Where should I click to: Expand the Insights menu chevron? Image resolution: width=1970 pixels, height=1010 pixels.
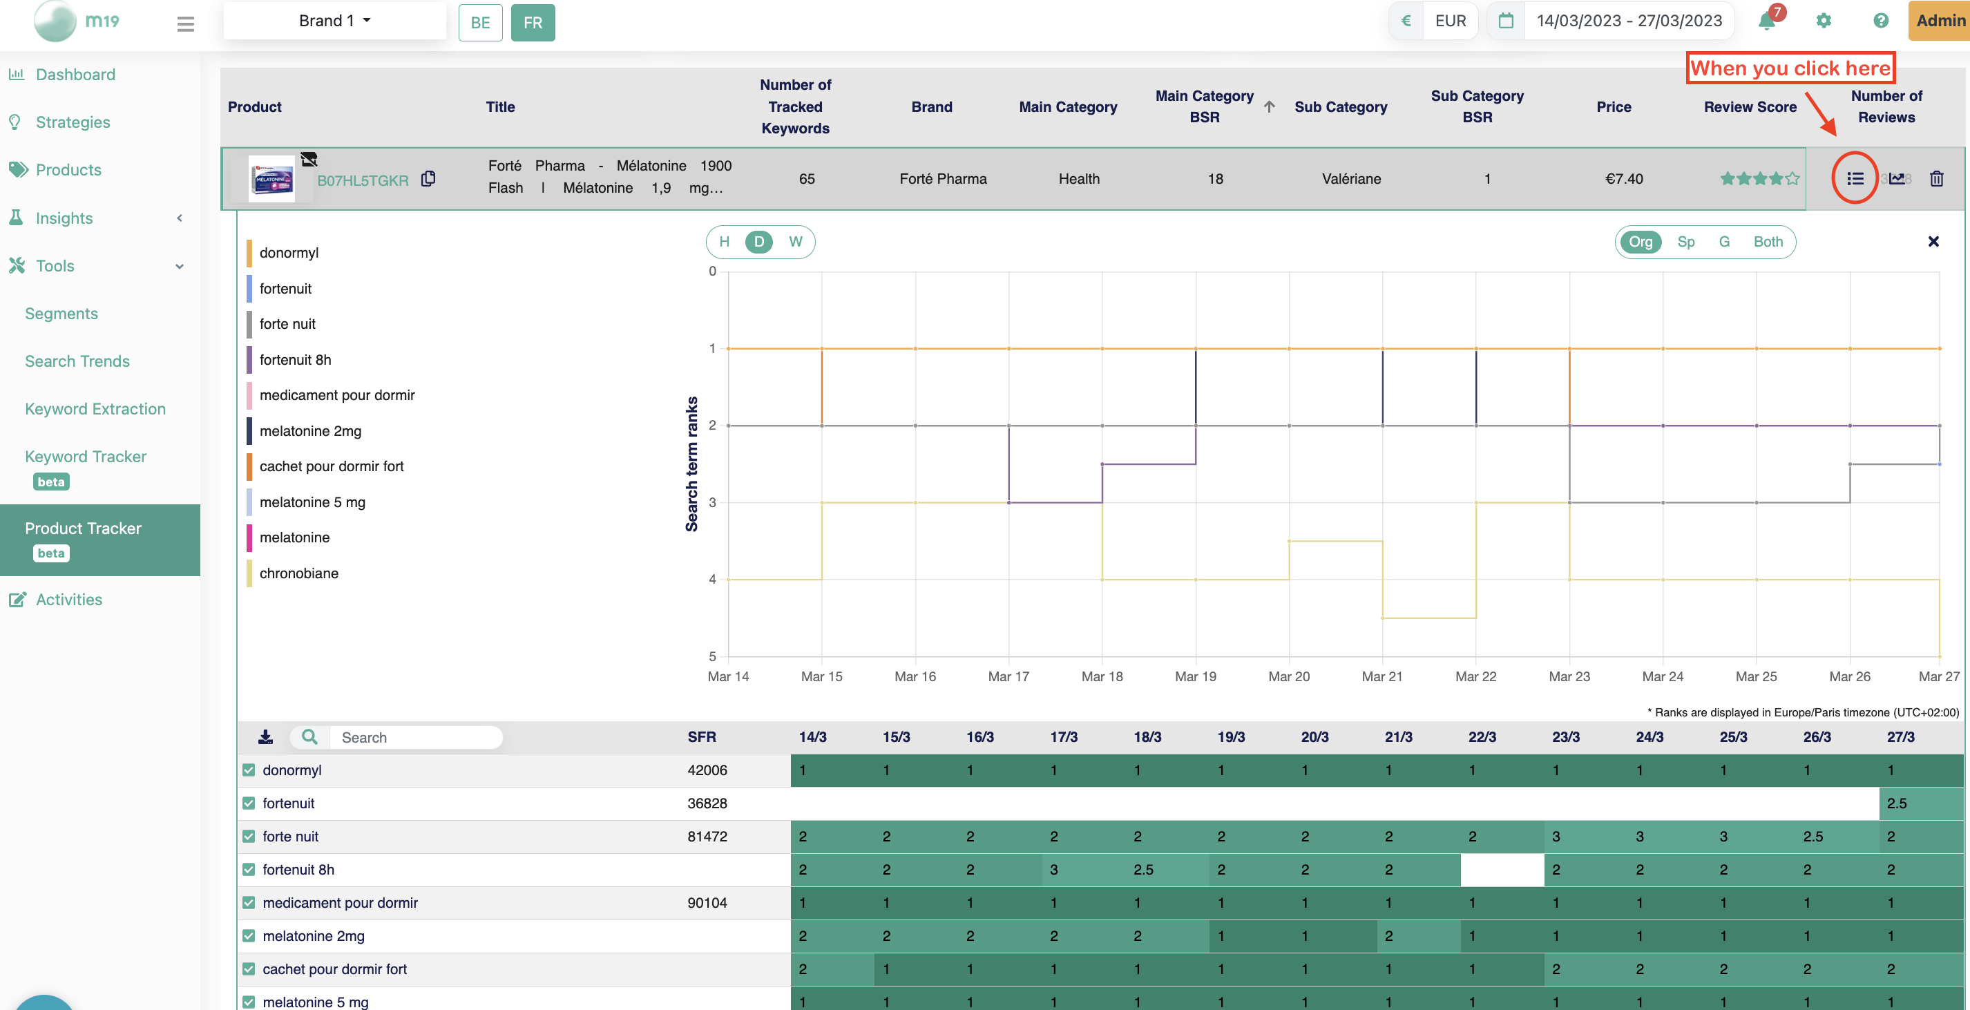pyautogui.click(x=180, y=218)
